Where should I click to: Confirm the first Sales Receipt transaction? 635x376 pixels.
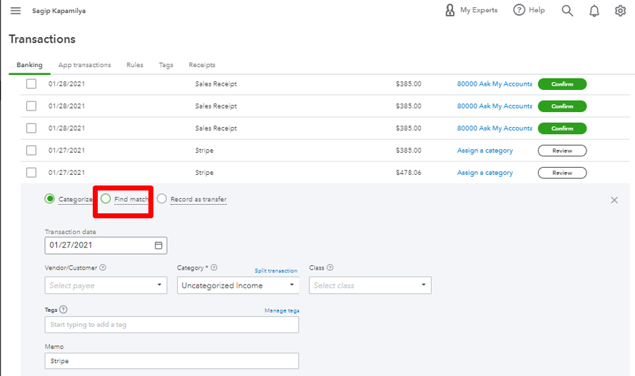coord(562,84)
